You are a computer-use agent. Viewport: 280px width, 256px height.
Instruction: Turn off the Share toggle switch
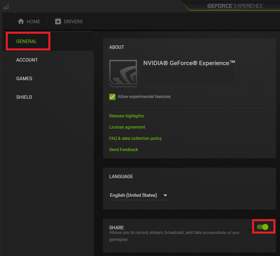click(263, 227)
